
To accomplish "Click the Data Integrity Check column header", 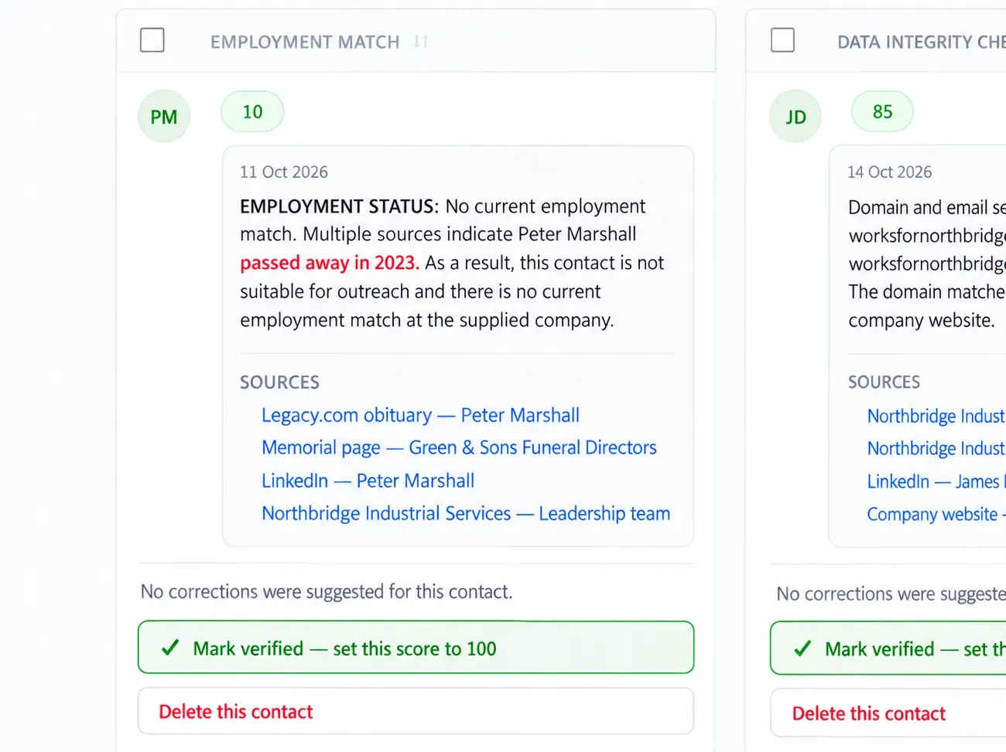I will 922,42.
